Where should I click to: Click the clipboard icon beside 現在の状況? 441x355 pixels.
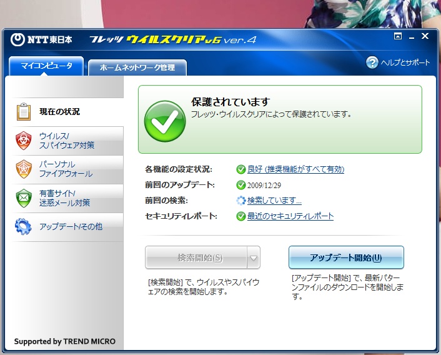coord(24,112)
